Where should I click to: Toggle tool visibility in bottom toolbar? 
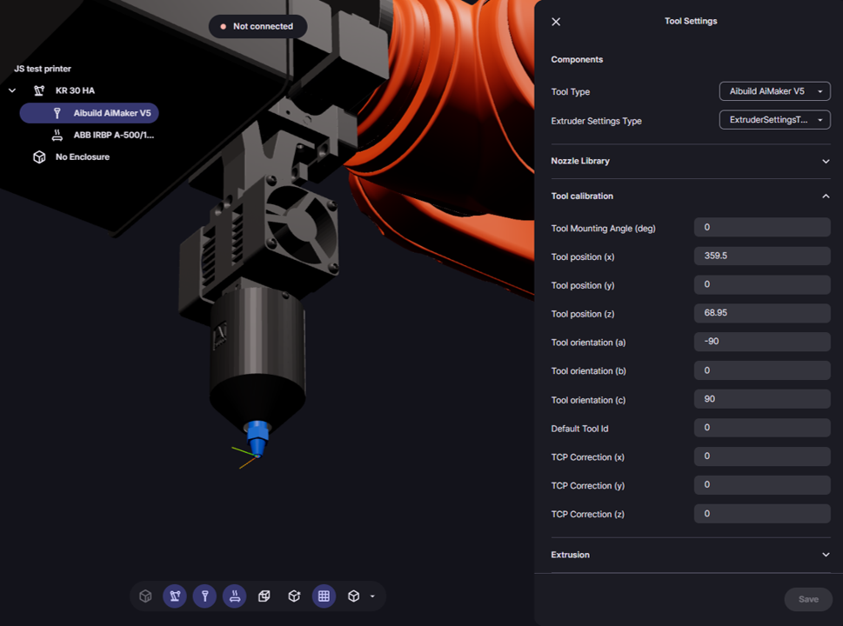(x=204, y=596)
